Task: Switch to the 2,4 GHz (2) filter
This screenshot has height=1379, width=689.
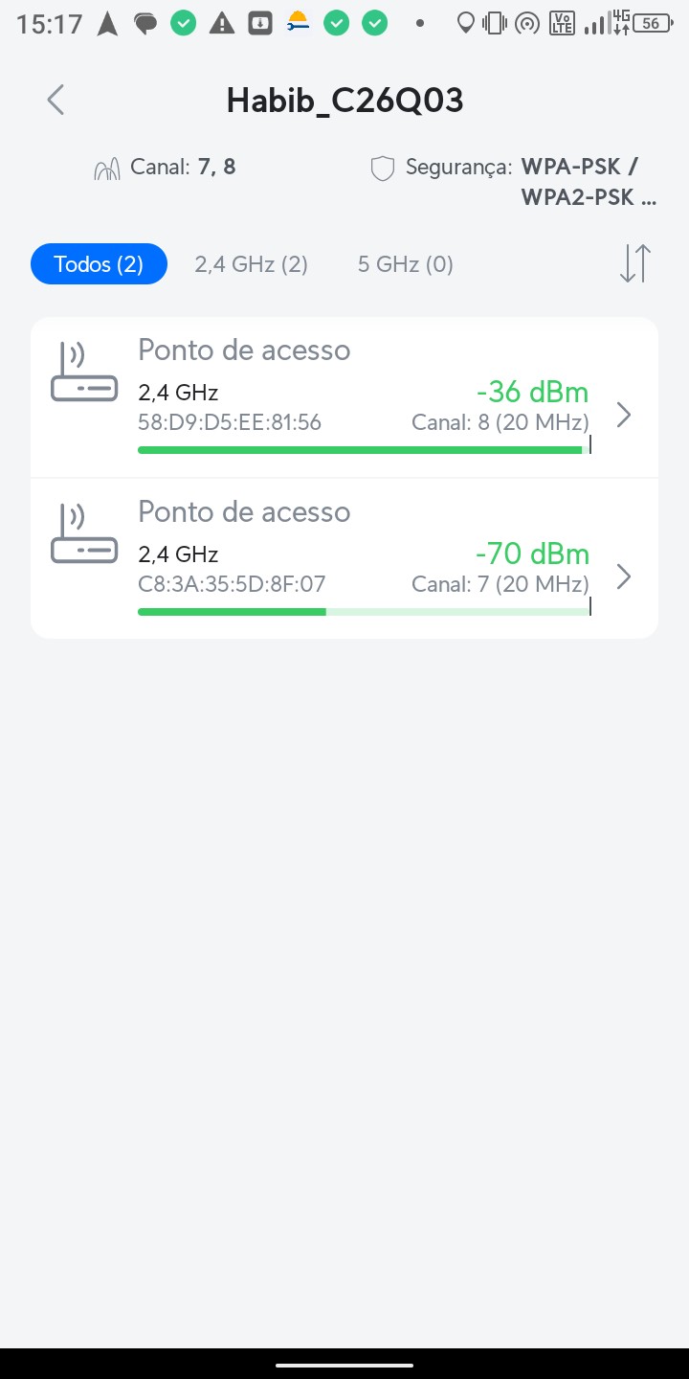Action: click(251, 264)
